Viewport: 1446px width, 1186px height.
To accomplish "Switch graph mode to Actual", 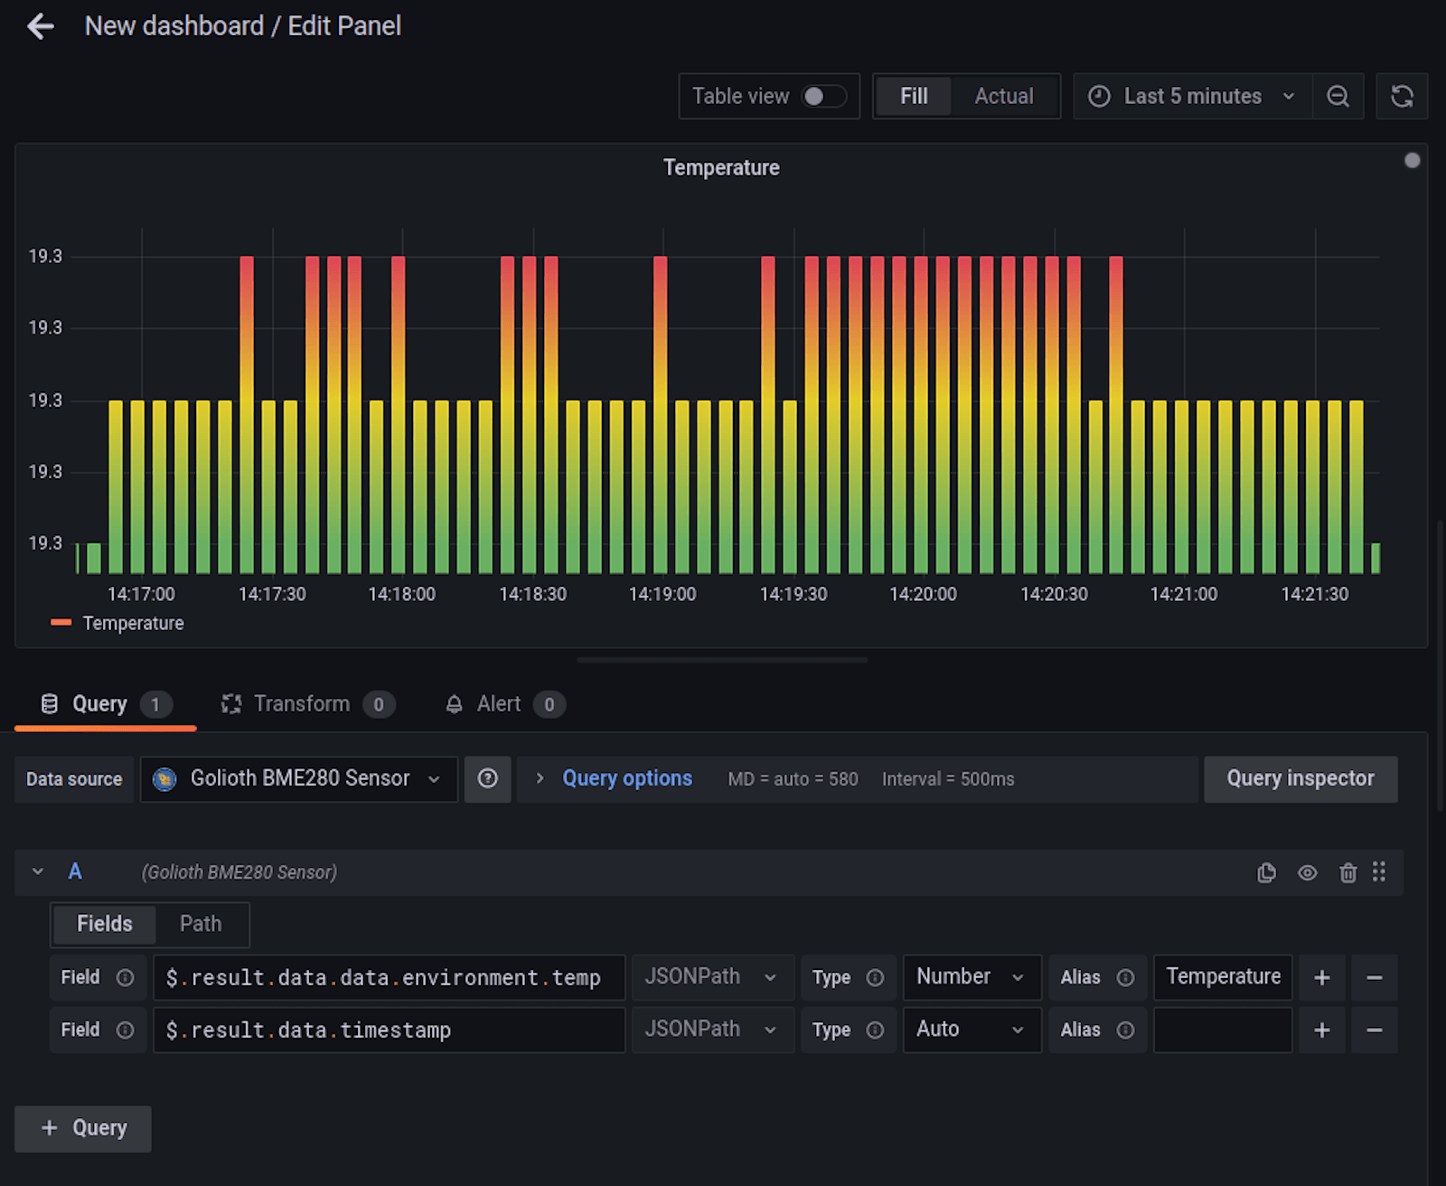I will click(x=1003, y=96).
